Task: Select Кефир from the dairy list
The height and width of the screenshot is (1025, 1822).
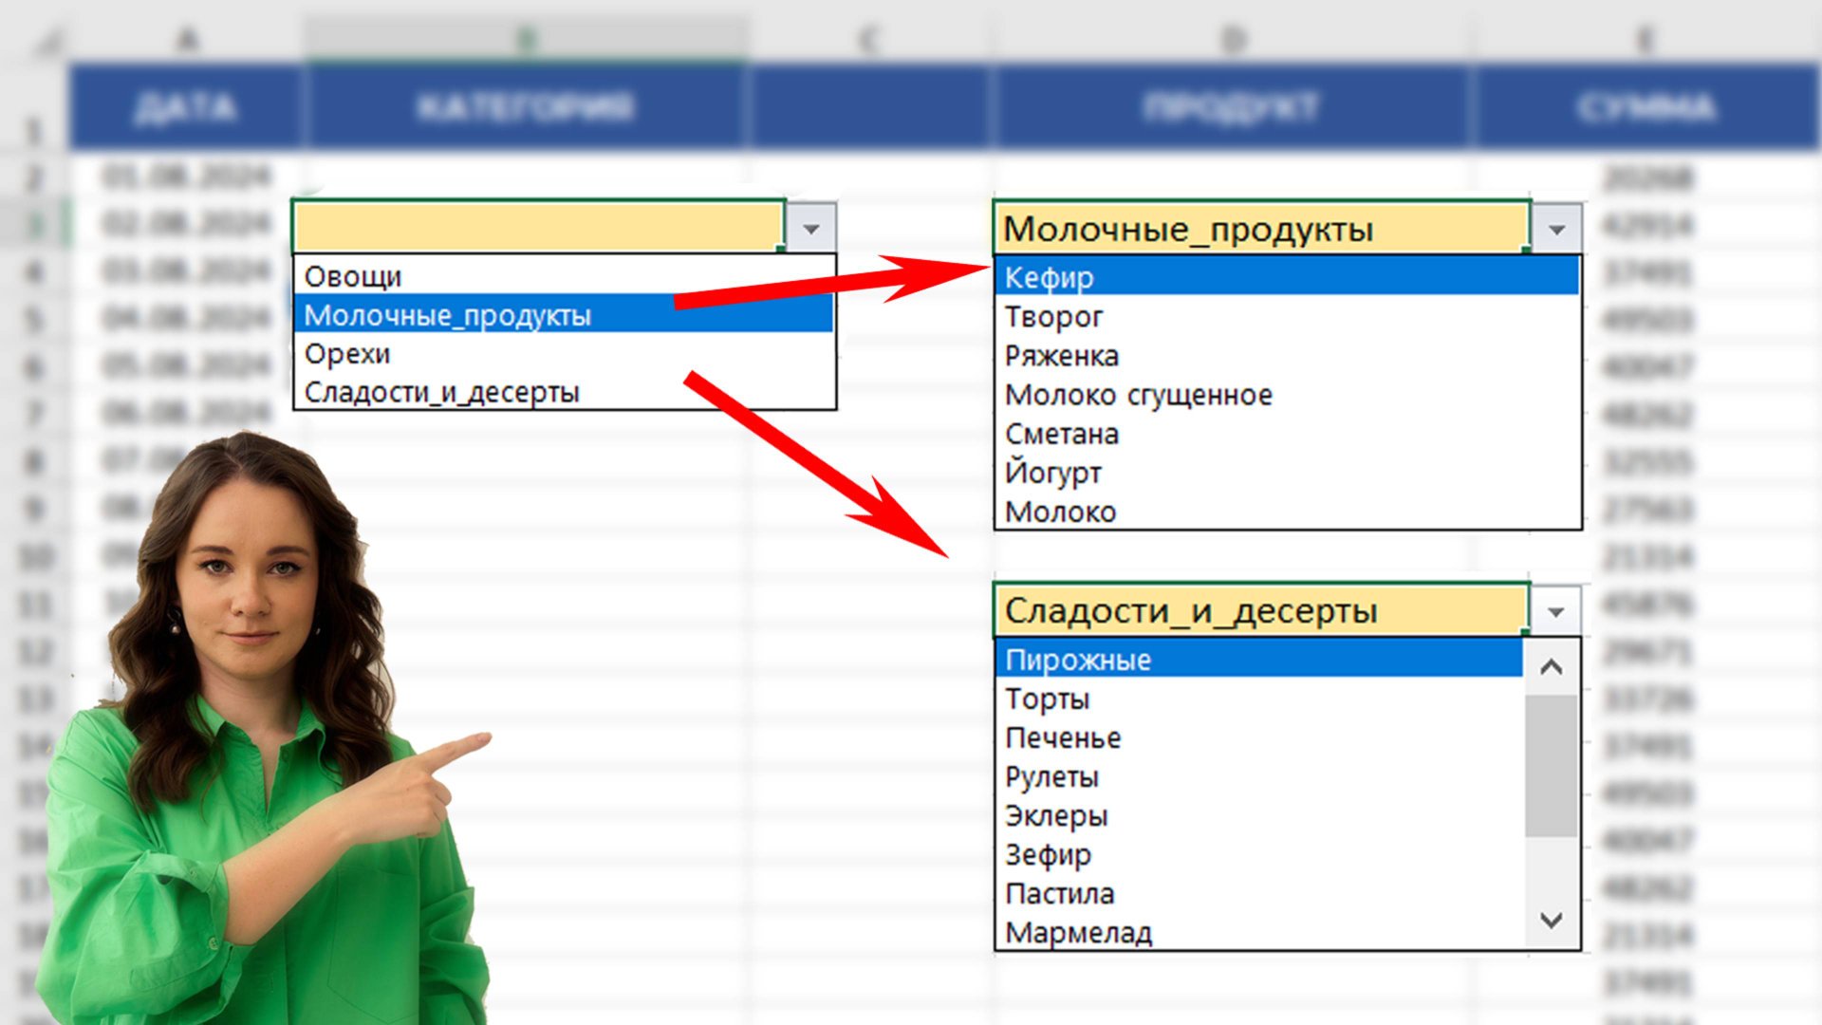Action: (1050, 277)
